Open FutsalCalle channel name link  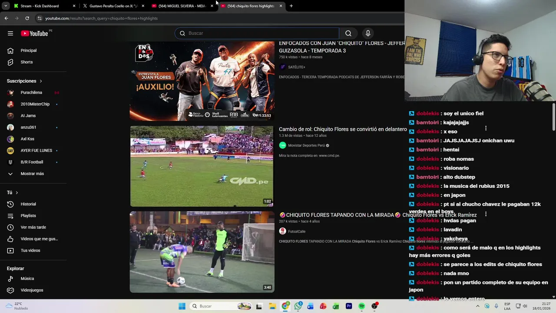tap(297, 231)
